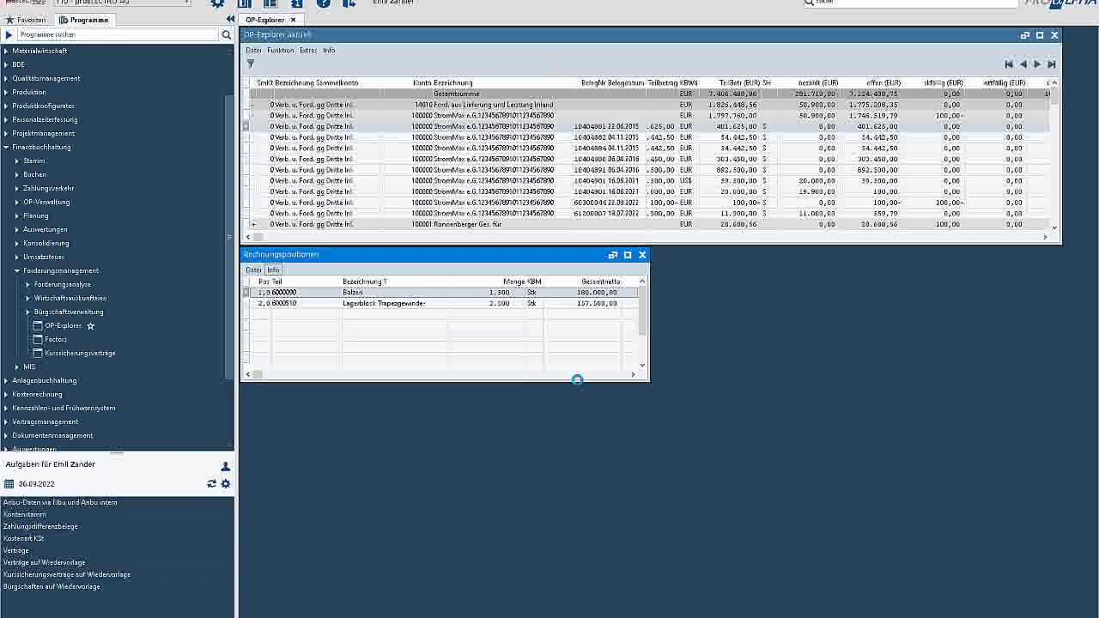This screenshot has width=1099, height=618.
Task: Go to previous record in OP-Explorer
Action: click(1023, 64)
